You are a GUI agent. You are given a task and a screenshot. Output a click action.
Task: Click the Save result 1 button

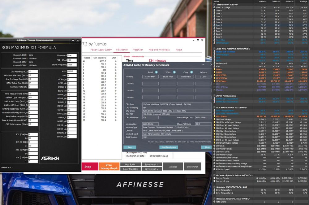coord(152,164)
